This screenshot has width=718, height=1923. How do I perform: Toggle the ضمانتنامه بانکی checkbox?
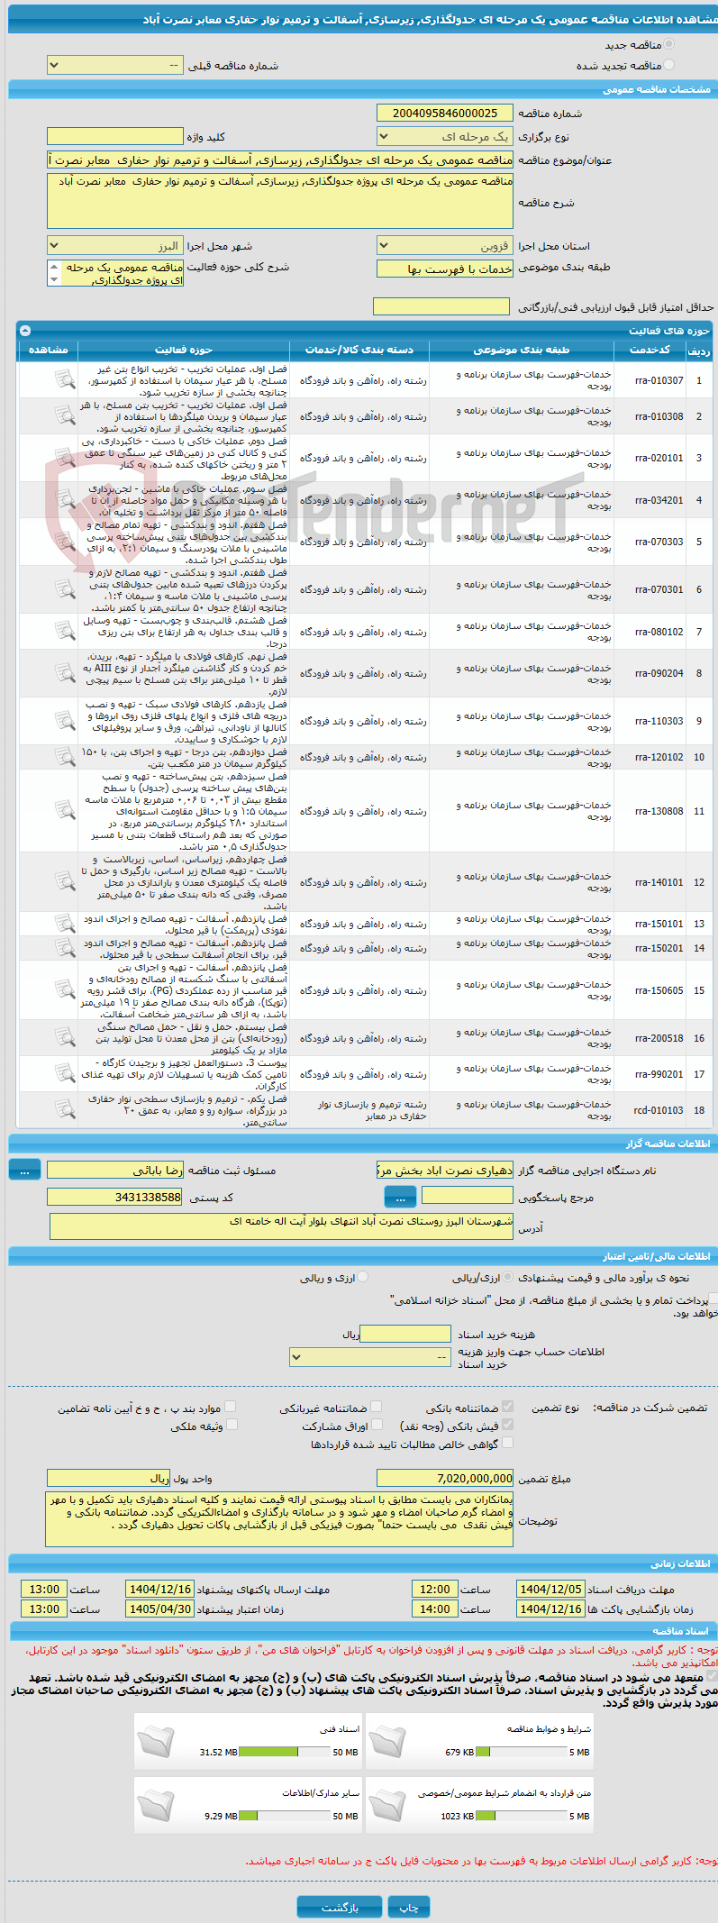507,1407
